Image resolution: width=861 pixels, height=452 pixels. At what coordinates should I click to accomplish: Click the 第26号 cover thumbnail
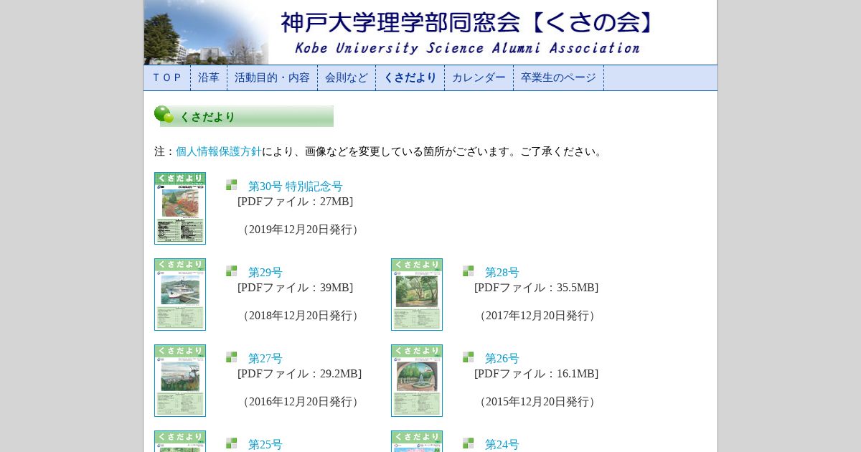click(x=417, y=380)
